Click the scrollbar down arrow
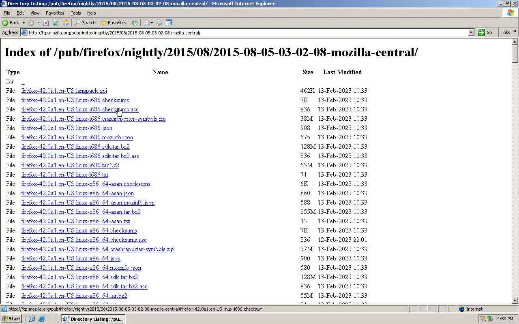The height and width of the screenshot is (324, 519). pyautogui.click(x=515, y=301)
